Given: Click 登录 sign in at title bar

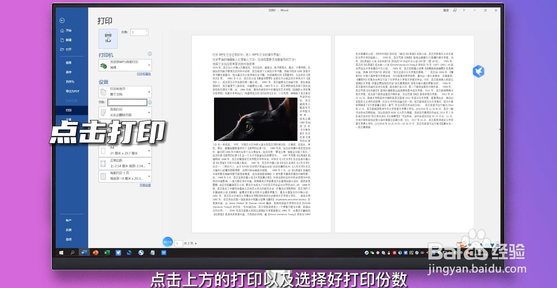Looking at the screenshot, I should click(x=446, y=10).
